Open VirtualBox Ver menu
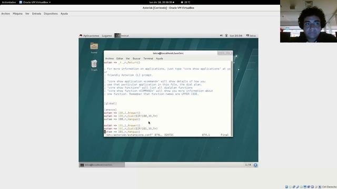Viewport: 337px width, 189px height. [x=27, y=14]
